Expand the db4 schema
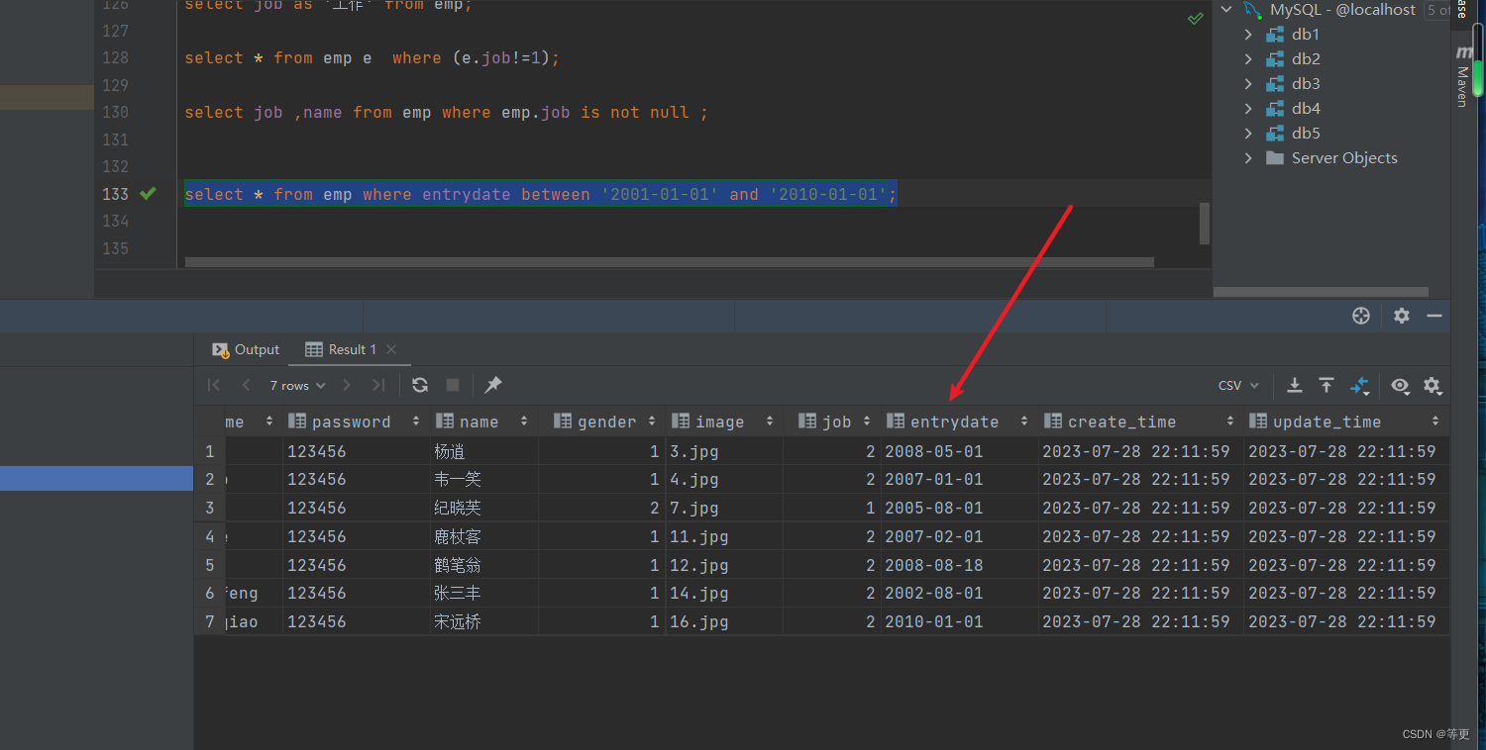This screenshot has height=750, width=1486. pyautogui.click(x=1248, y=108)
